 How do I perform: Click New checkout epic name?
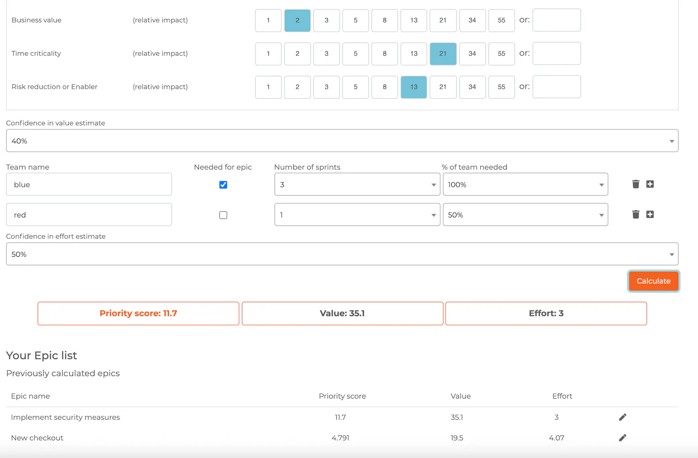[37, 438]
